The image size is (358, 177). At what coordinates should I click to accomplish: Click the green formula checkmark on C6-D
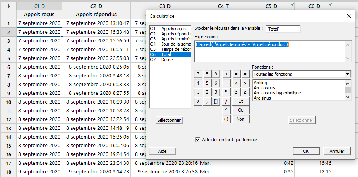coord(330,4)
